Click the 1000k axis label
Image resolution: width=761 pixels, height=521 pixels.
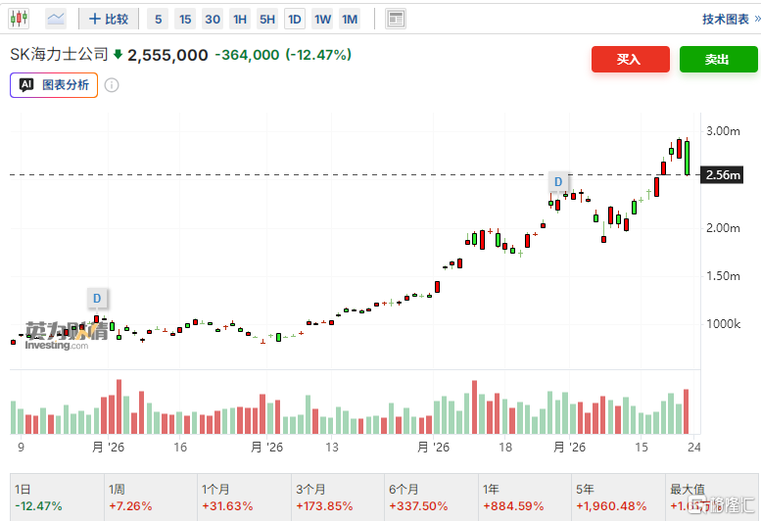(723, 324)
